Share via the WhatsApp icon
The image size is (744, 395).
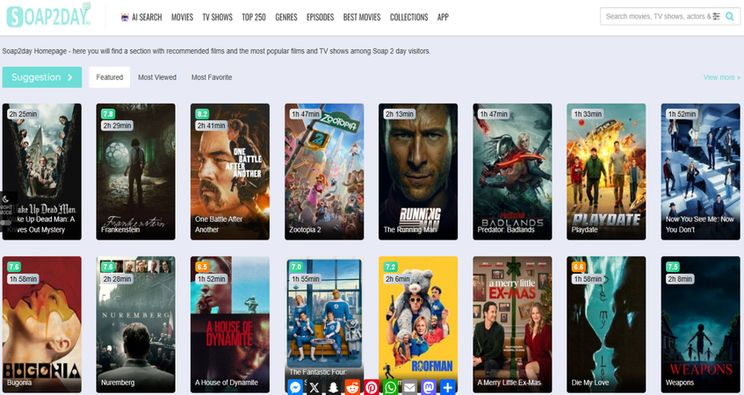click(x=391, y=387)
